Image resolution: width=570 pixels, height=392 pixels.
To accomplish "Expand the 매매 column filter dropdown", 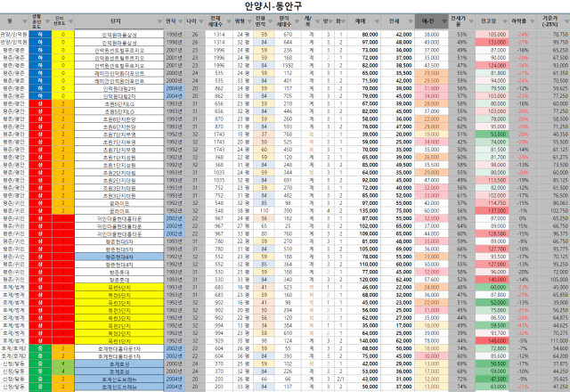I will point(377,21).
